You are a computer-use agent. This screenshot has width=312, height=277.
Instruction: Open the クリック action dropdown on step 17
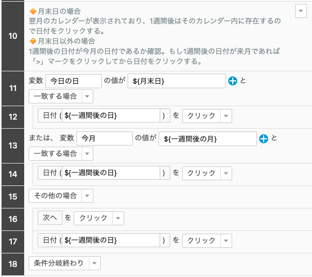[226, 240]
